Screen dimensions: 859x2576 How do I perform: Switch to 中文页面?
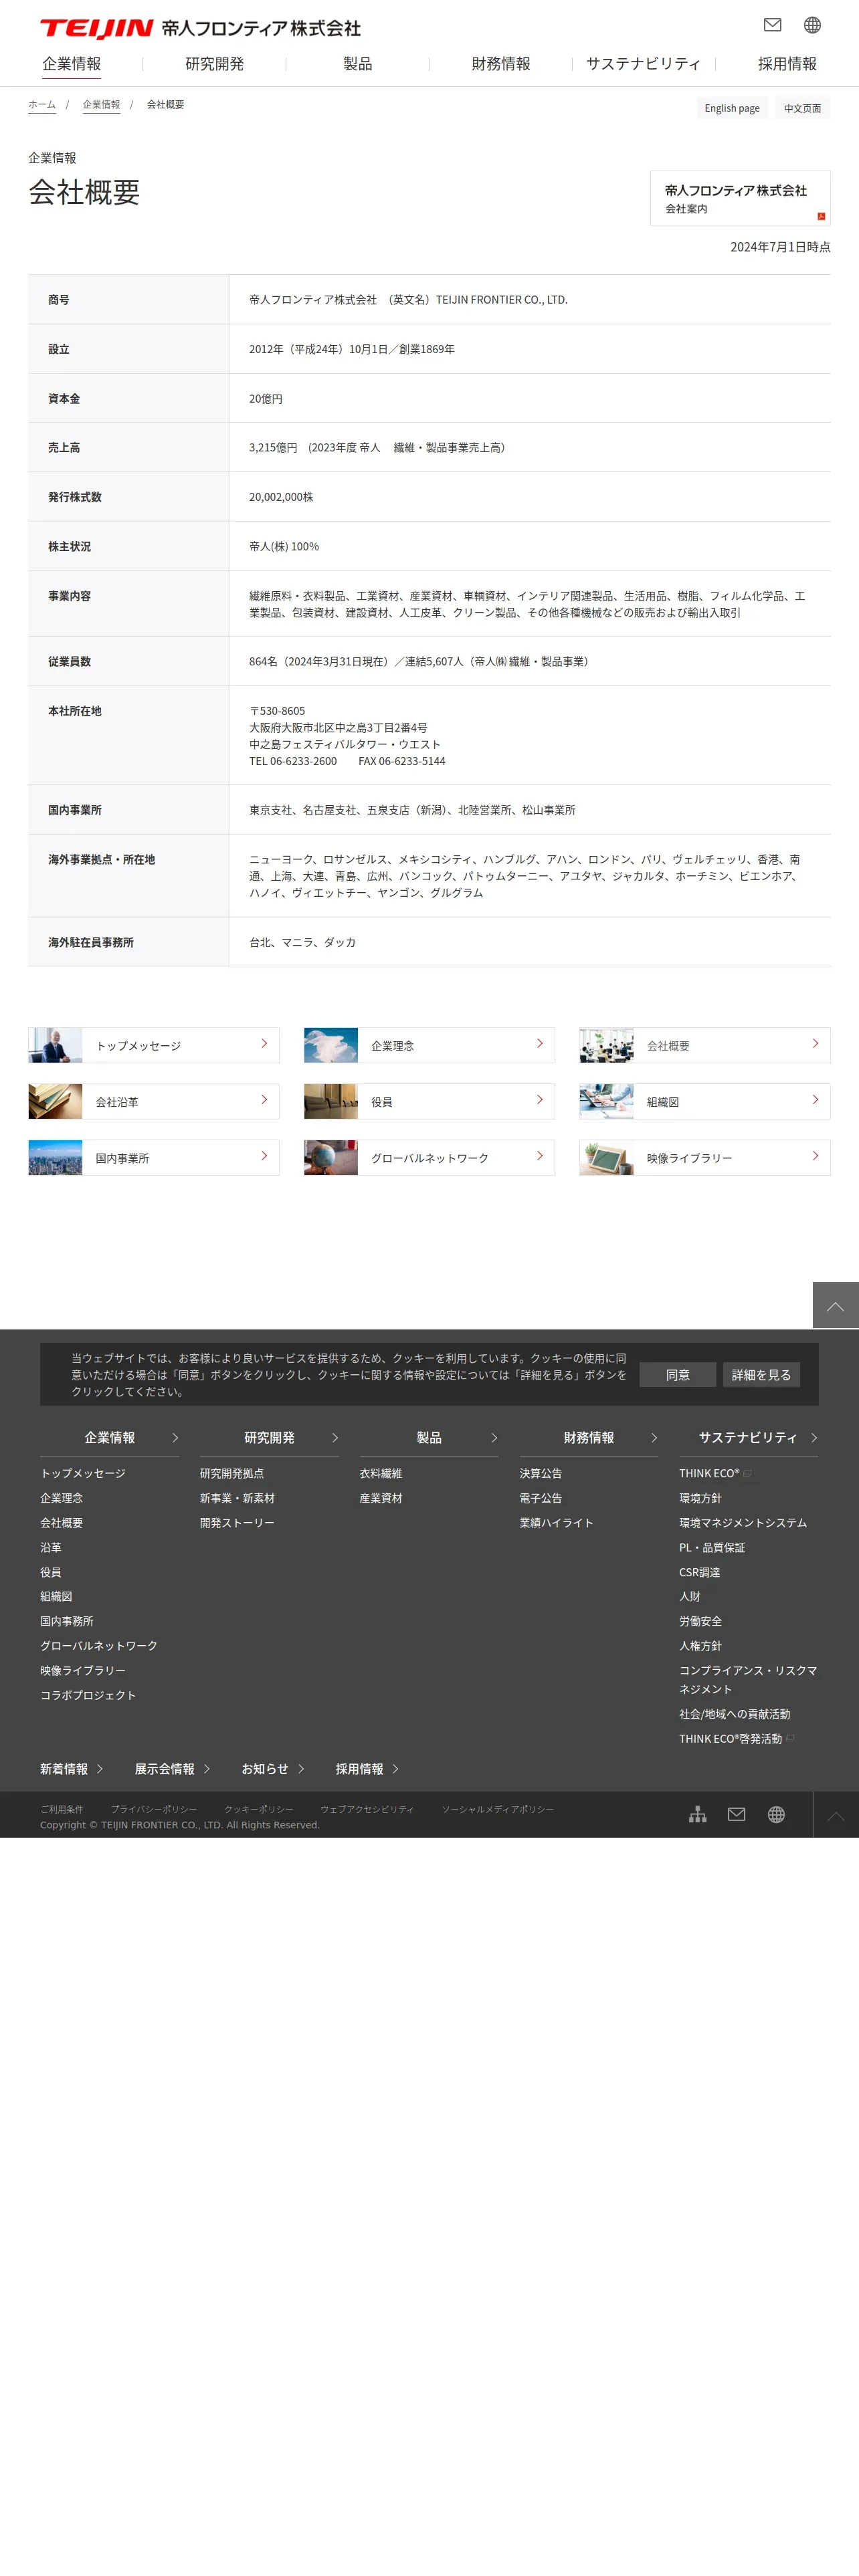point(802,108)
